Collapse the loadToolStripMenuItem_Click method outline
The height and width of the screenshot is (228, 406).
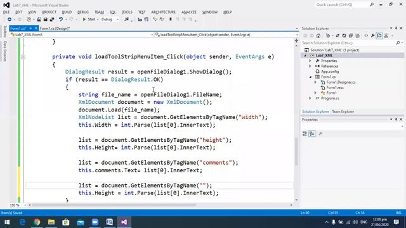tap(23, 57)
